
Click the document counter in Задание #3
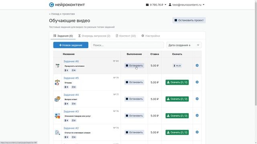pyautogui.click(x=74, y=120)
